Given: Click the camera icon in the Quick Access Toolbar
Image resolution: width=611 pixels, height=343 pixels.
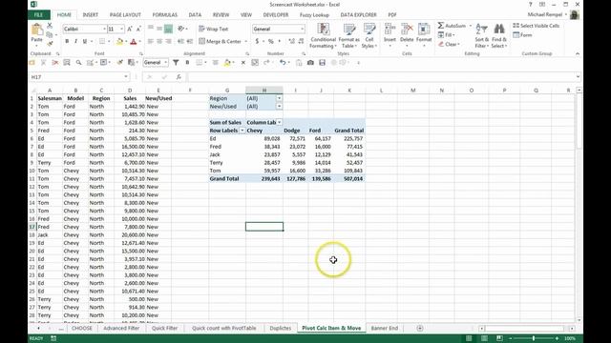Looking at the screenshot, I should [x=310, y=63].
